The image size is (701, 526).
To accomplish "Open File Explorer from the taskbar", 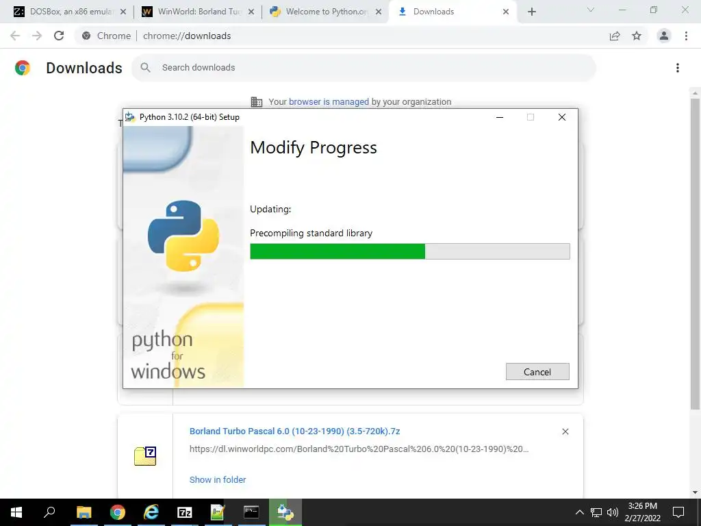I will pyautogui.click(x=84, y=512).
